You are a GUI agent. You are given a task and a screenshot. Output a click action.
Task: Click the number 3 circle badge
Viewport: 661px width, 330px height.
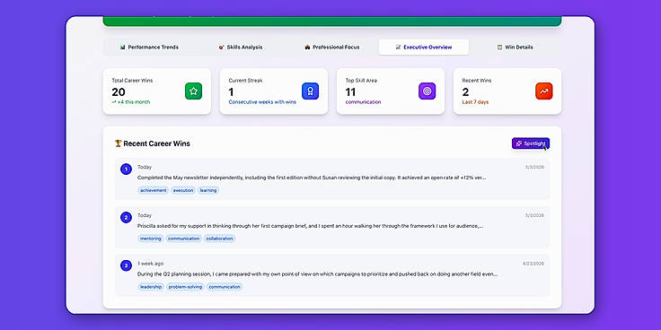126,265
